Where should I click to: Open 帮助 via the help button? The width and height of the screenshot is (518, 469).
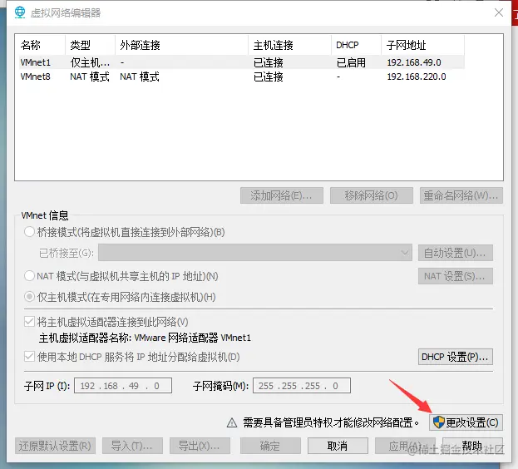[x=472, y=446]
